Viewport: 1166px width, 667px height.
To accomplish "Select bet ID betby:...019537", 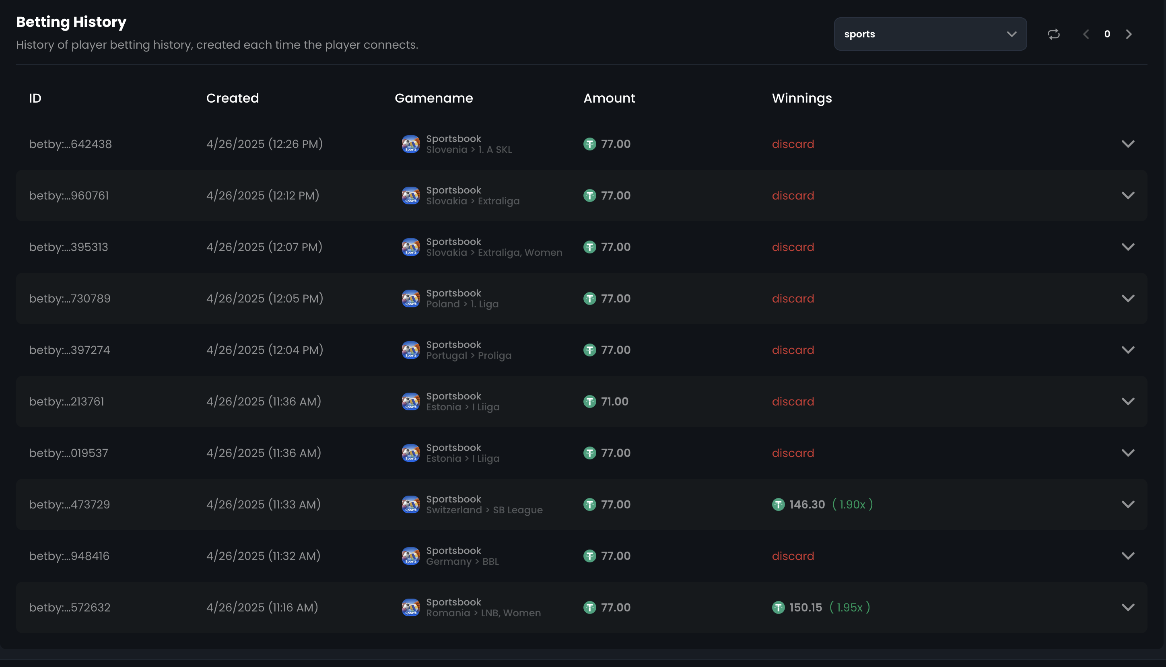I will [68, 453].
